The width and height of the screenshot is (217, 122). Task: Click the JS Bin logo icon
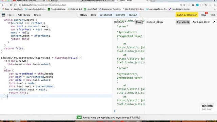(3, 15)
